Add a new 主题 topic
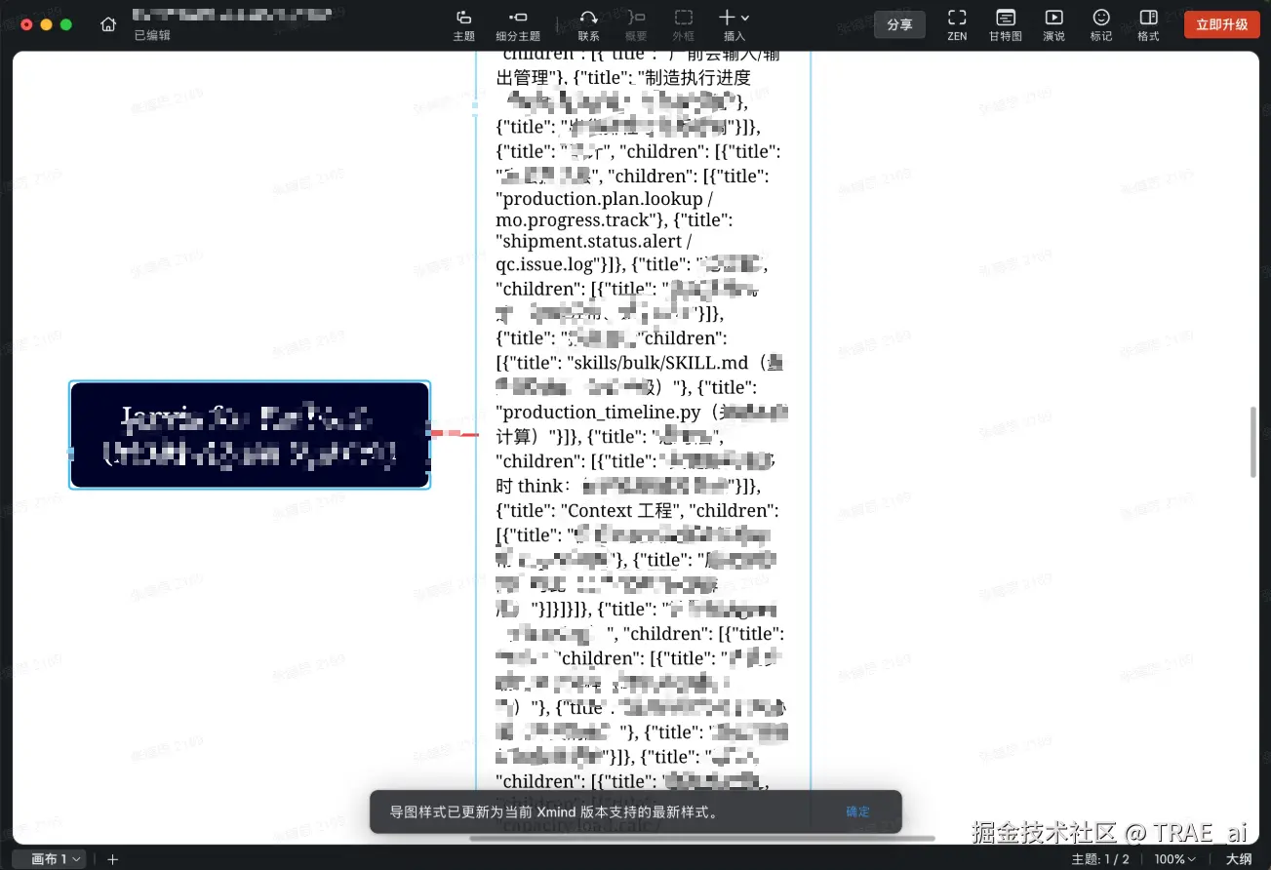Image resolution: width=1271 pixels, height=870 pixels. pos(464,25)
